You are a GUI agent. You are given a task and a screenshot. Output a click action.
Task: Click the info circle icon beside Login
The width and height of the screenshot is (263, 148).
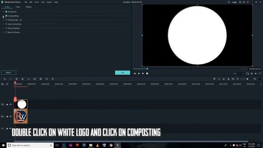point(228,2)
